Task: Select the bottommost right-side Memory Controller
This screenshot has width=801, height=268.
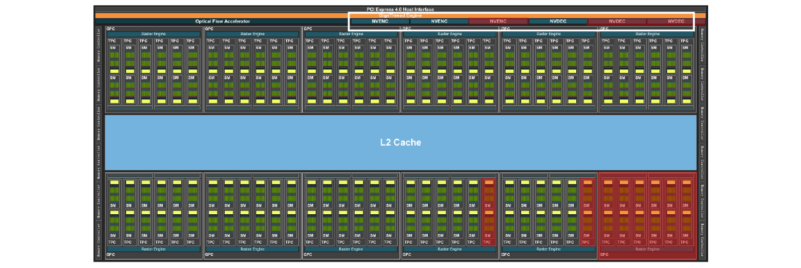Action: (702, 240)
